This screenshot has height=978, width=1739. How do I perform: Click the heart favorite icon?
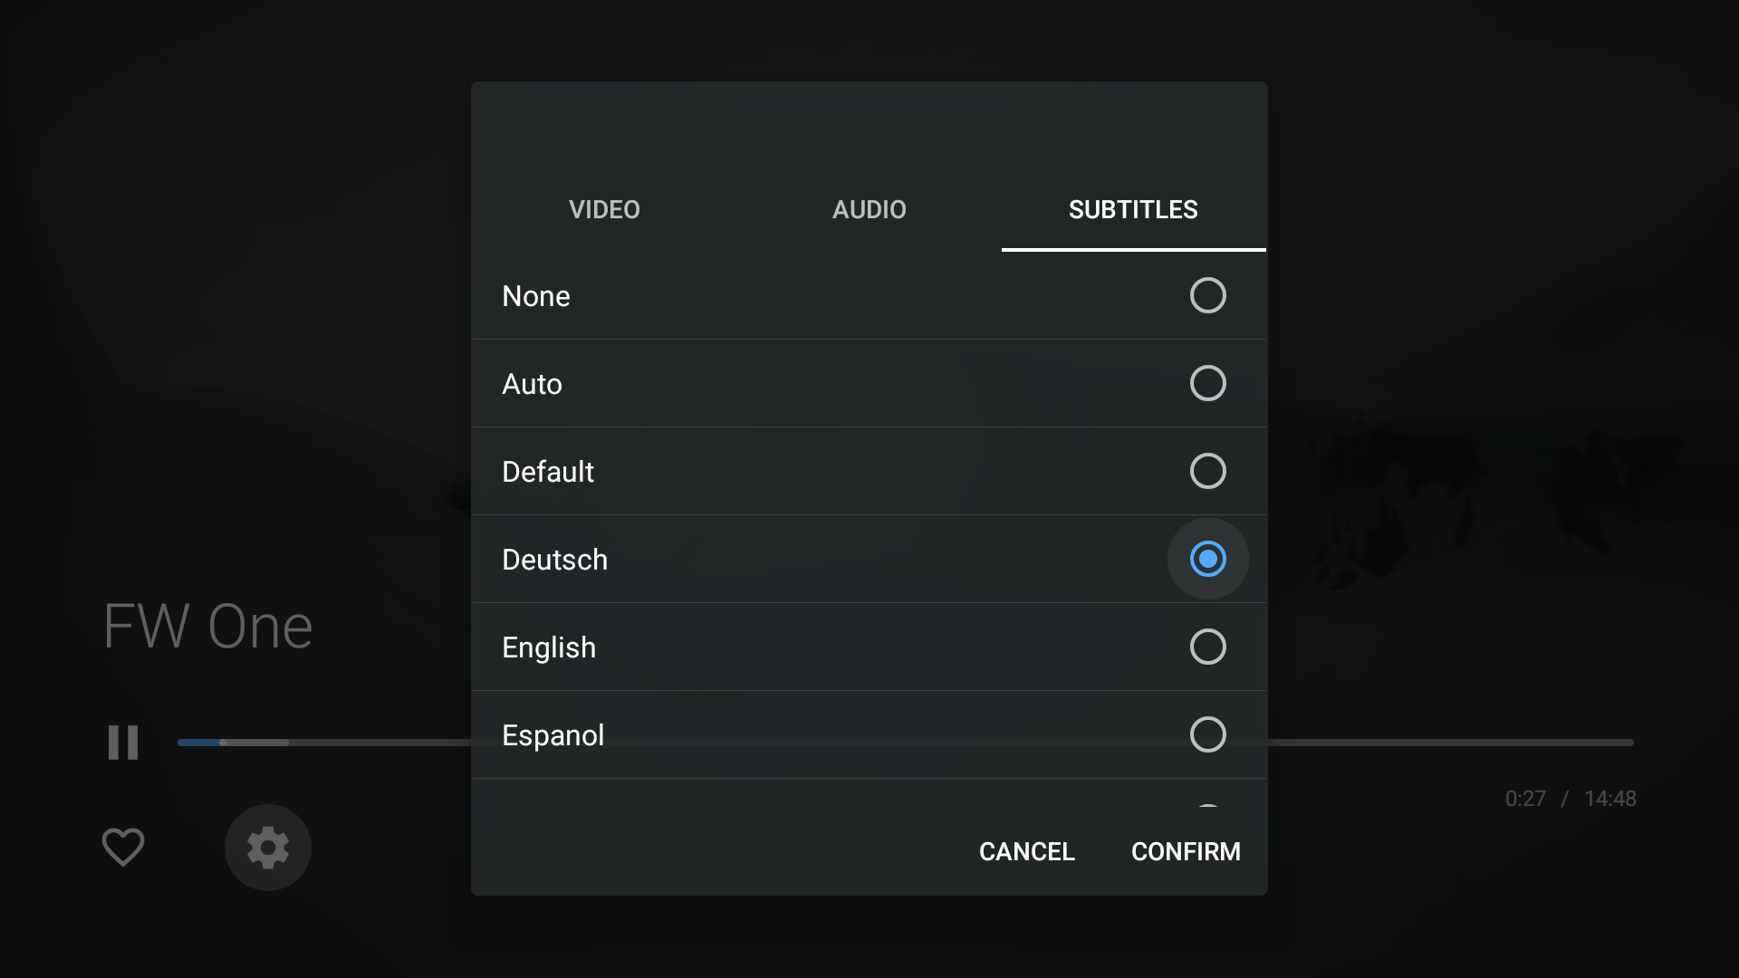[x=123, y=848]
